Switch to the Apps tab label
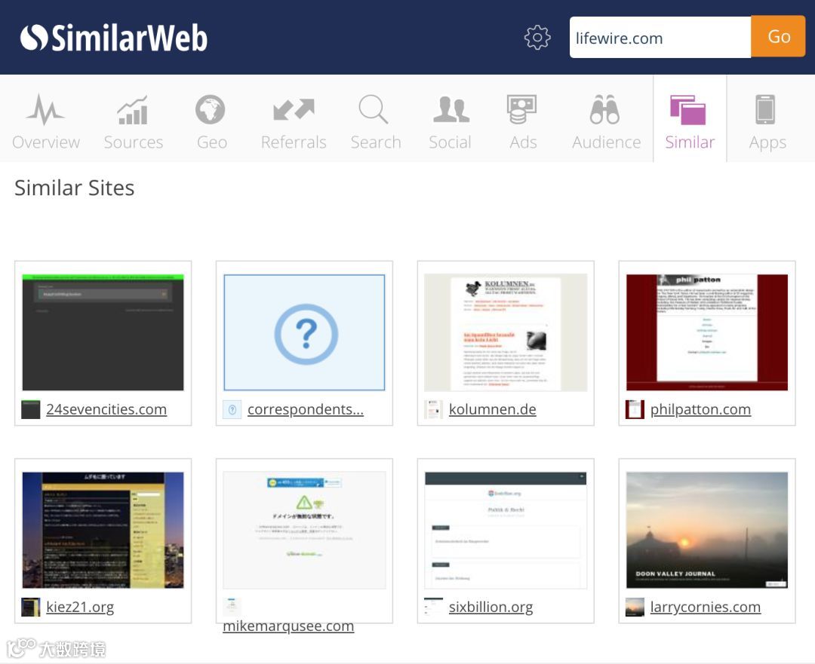815x664 pixels. (767, 142)
